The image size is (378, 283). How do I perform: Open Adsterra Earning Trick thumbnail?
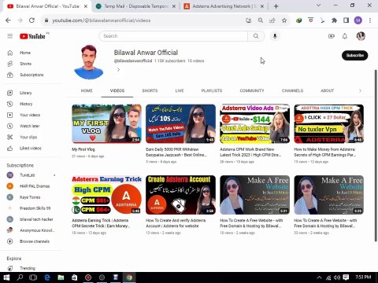106,195
